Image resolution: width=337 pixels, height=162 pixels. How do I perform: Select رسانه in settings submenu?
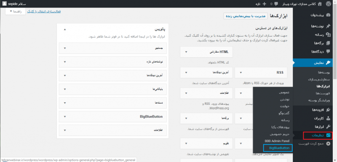tap(285, 120)
